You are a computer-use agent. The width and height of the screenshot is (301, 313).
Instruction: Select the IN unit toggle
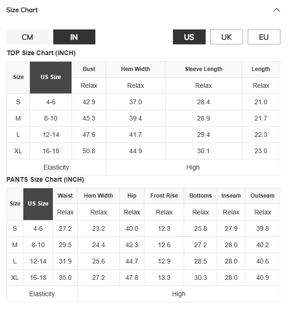click(x=74, y=37)
